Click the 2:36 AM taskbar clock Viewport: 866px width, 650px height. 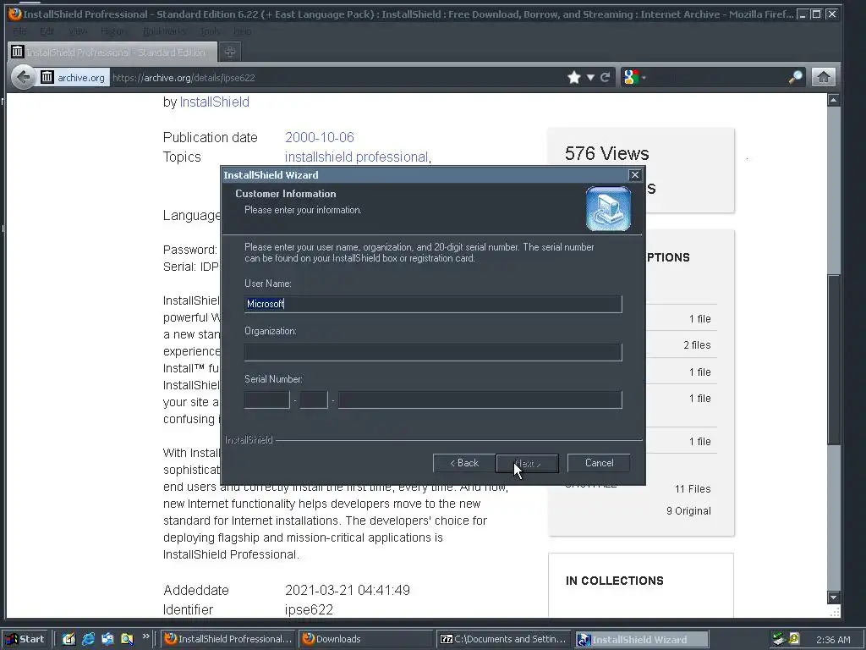[833, 640]
